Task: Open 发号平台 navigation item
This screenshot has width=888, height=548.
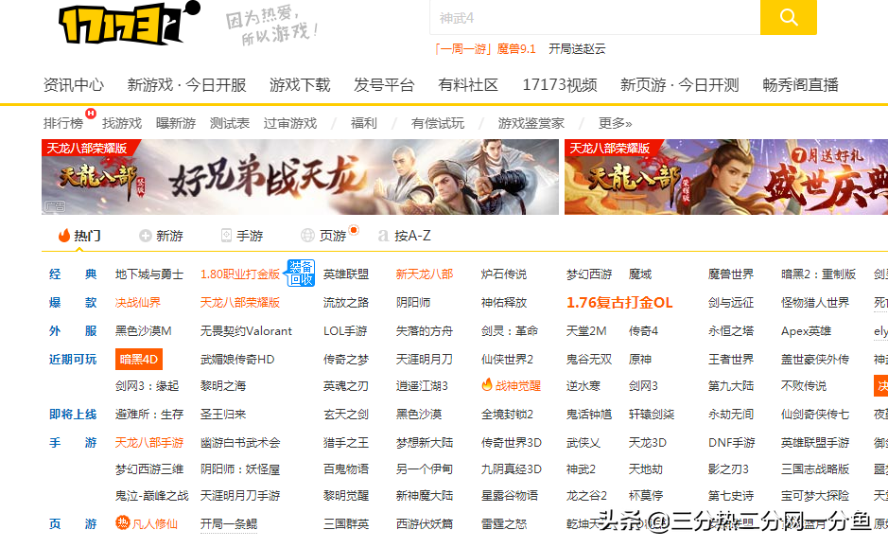Action: tap(384, 85)
